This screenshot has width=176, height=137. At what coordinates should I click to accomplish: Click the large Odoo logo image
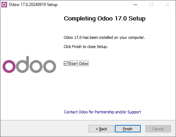(29, 65)
